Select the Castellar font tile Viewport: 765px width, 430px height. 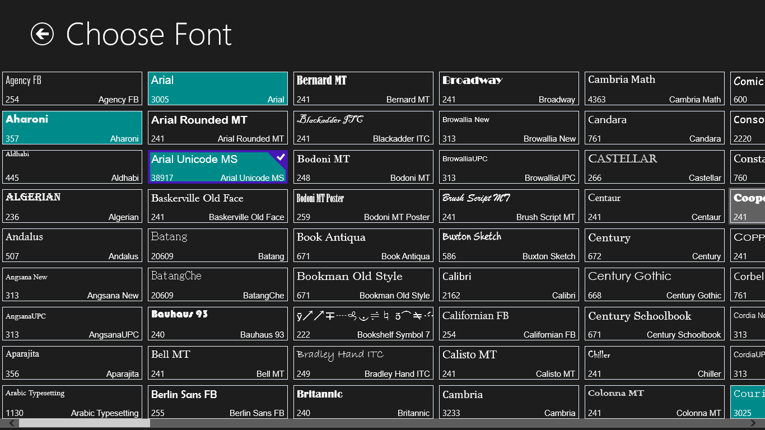tap(655, 167)
